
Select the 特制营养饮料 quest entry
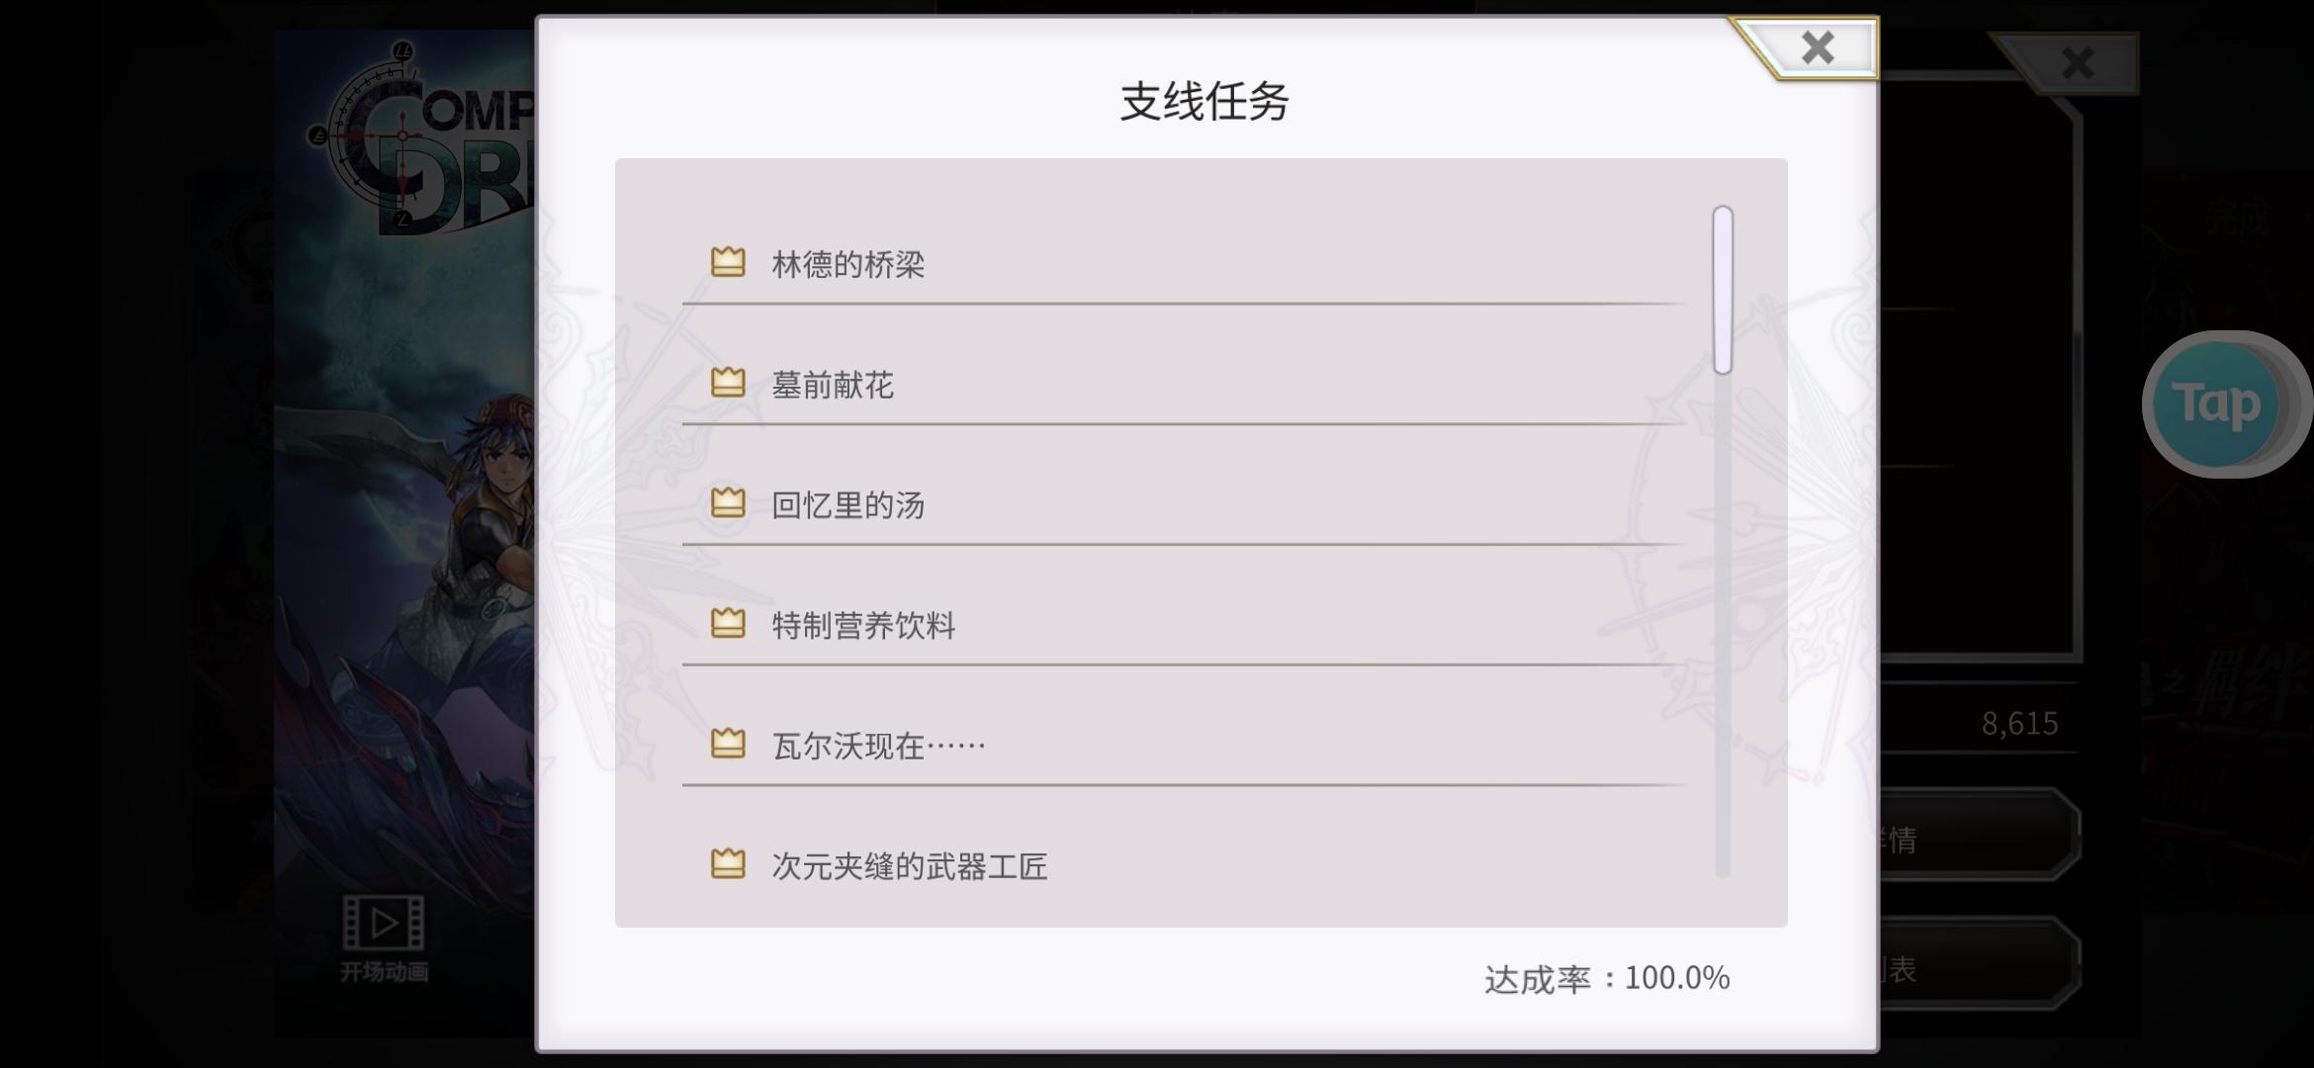(1184, 626)
